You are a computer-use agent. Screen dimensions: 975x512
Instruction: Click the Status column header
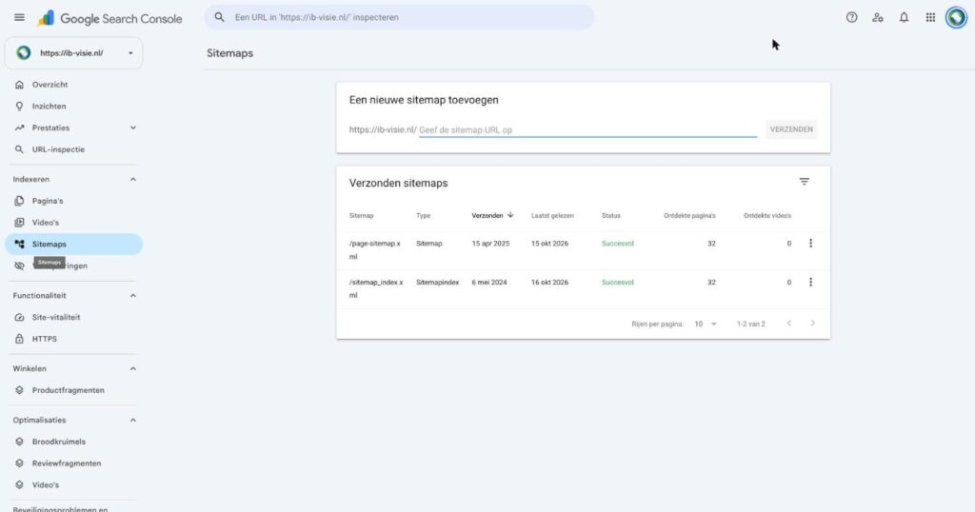coord(610,216)
